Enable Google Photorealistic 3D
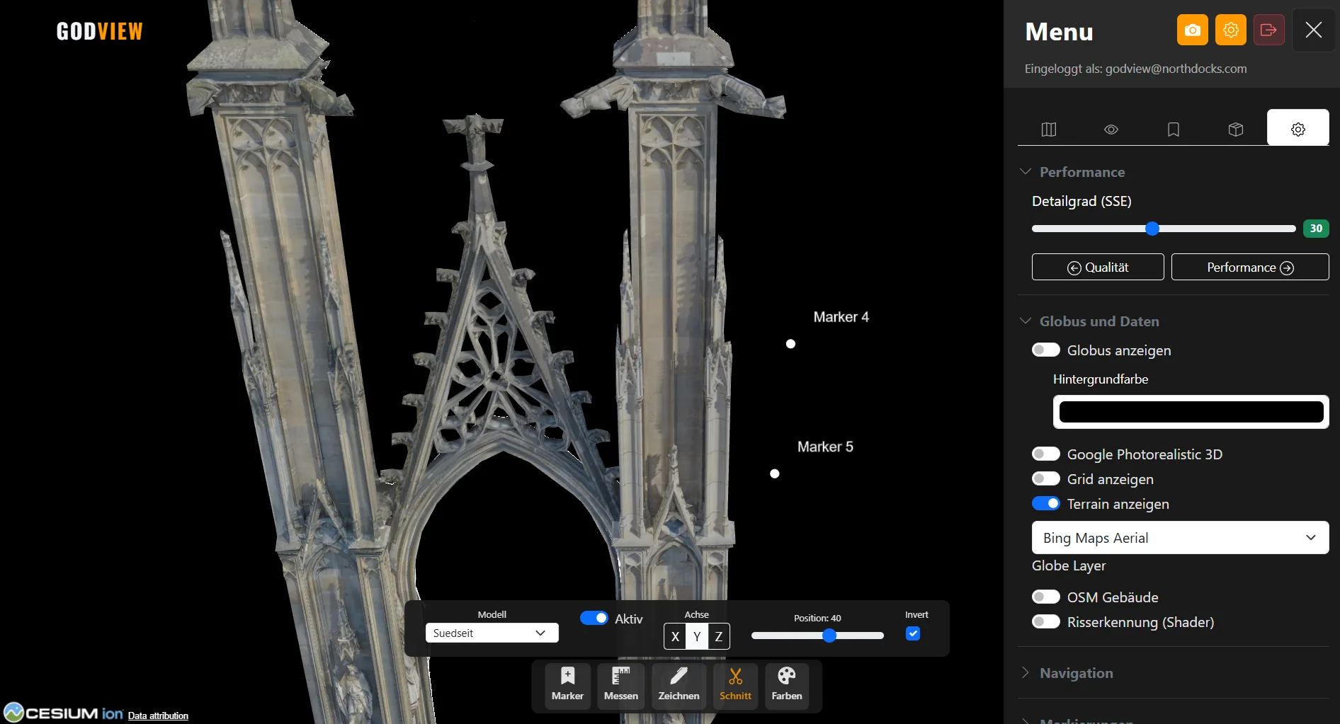Image resolution: width=1340 pixels, height=724 pixels. [1045, 454]
